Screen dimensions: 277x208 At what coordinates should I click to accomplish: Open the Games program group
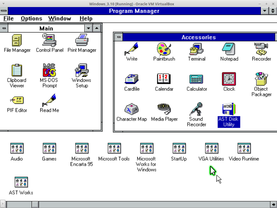(49, 149)
